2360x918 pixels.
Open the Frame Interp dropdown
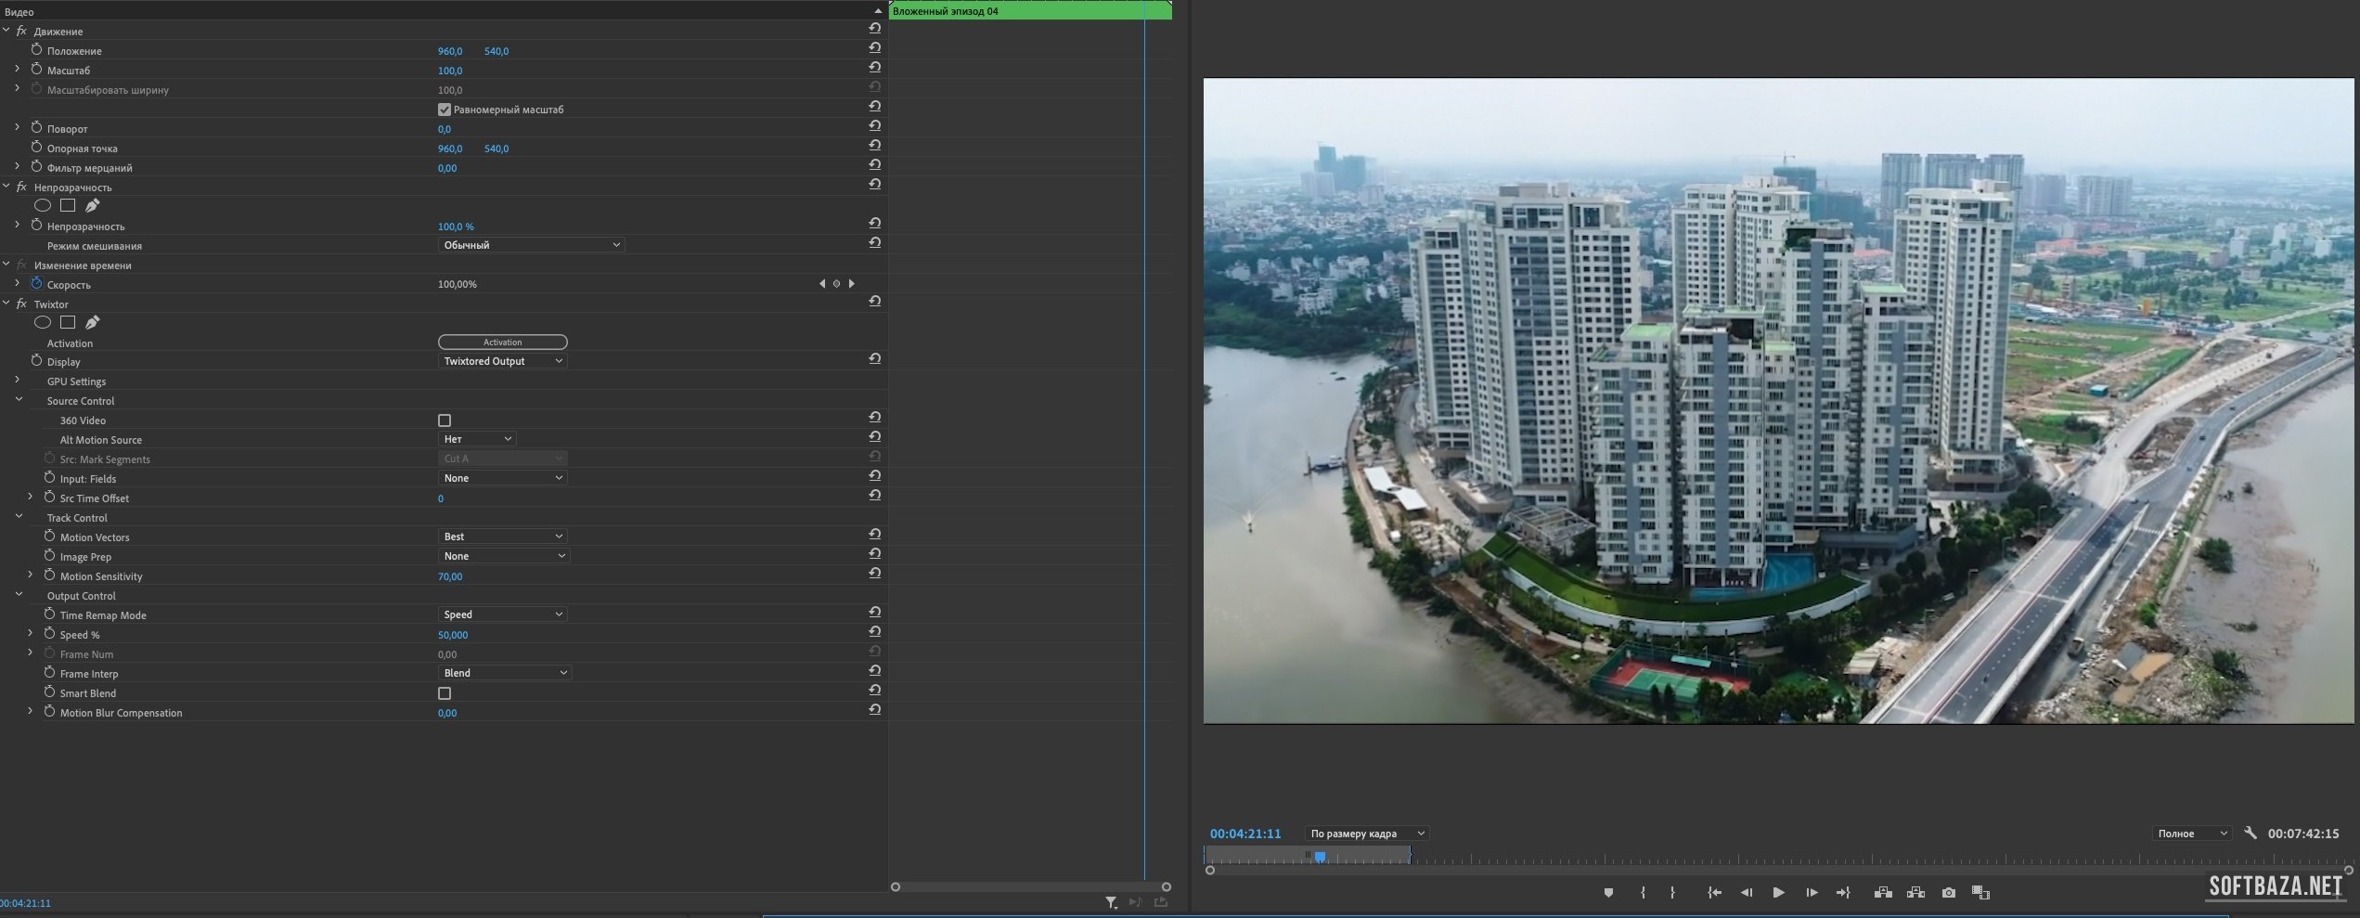coord(504,673)
